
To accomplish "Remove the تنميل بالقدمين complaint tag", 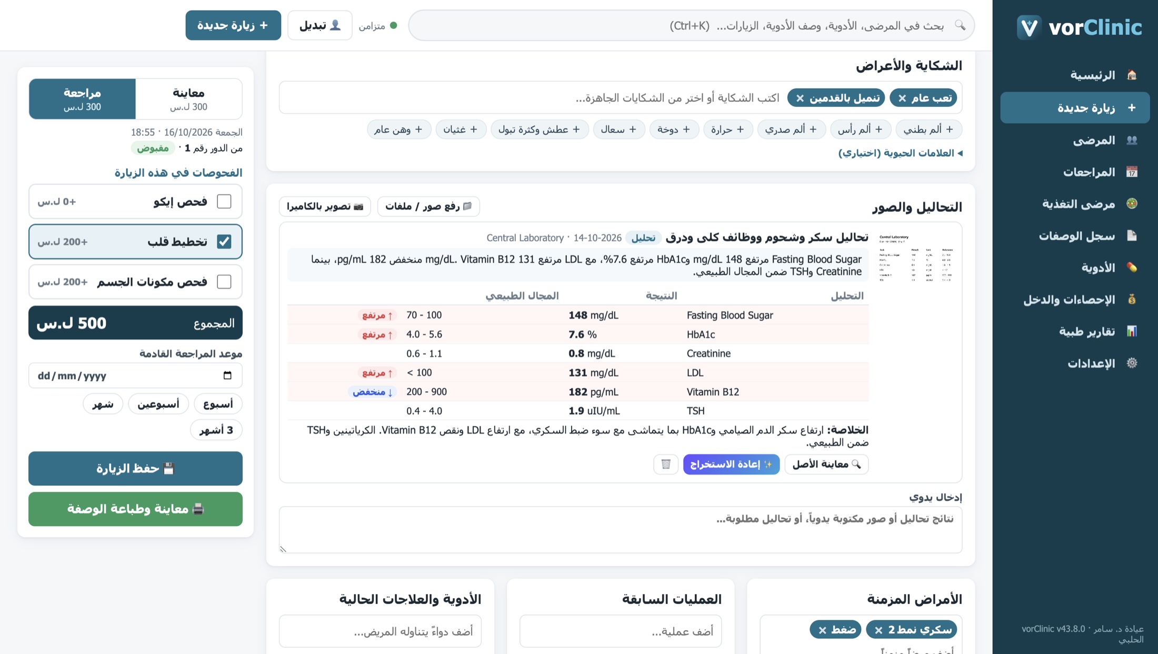I will pyautogui.click(x=800, y=98).
